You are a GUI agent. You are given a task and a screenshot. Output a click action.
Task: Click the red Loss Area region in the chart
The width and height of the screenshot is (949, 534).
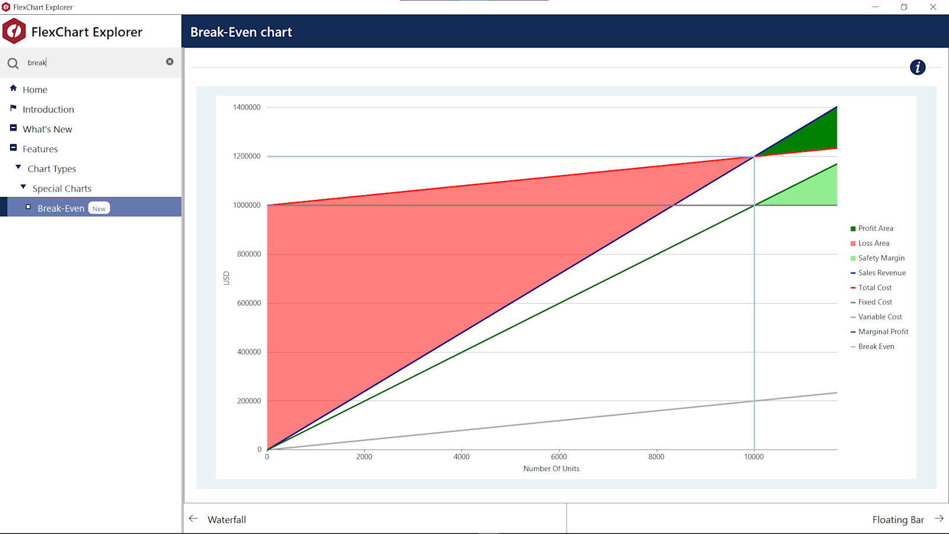coord(415,267)
